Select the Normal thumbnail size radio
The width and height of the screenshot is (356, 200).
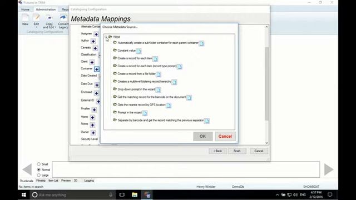point(38,169)
